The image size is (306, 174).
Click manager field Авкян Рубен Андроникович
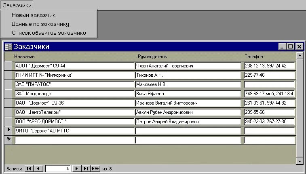(188, 112)
